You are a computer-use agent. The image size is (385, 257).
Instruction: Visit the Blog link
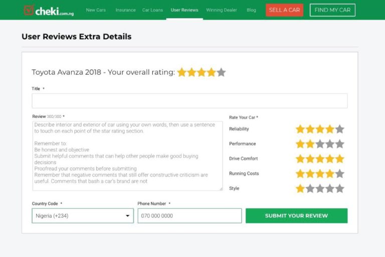tap(251, 10)
